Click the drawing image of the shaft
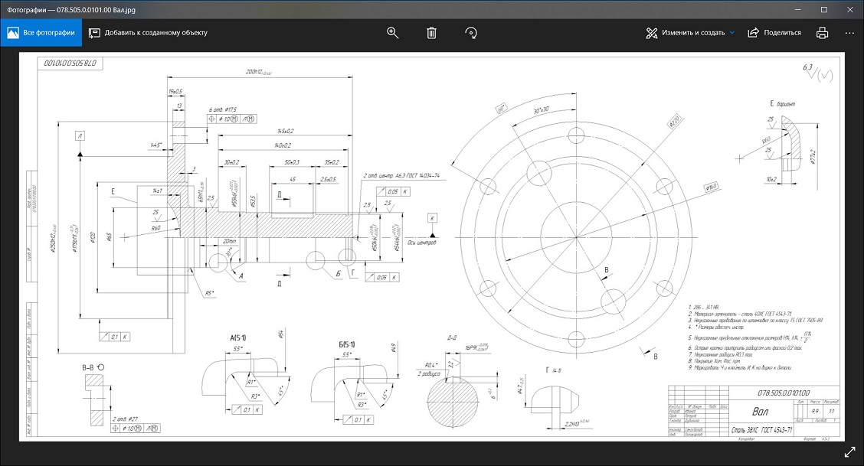 (432, 246)
